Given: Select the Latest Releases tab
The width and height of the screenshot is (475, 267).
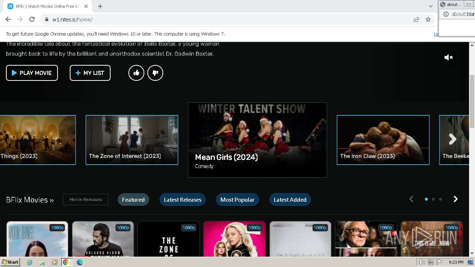Looking at the screenshot, I should 183,200.
